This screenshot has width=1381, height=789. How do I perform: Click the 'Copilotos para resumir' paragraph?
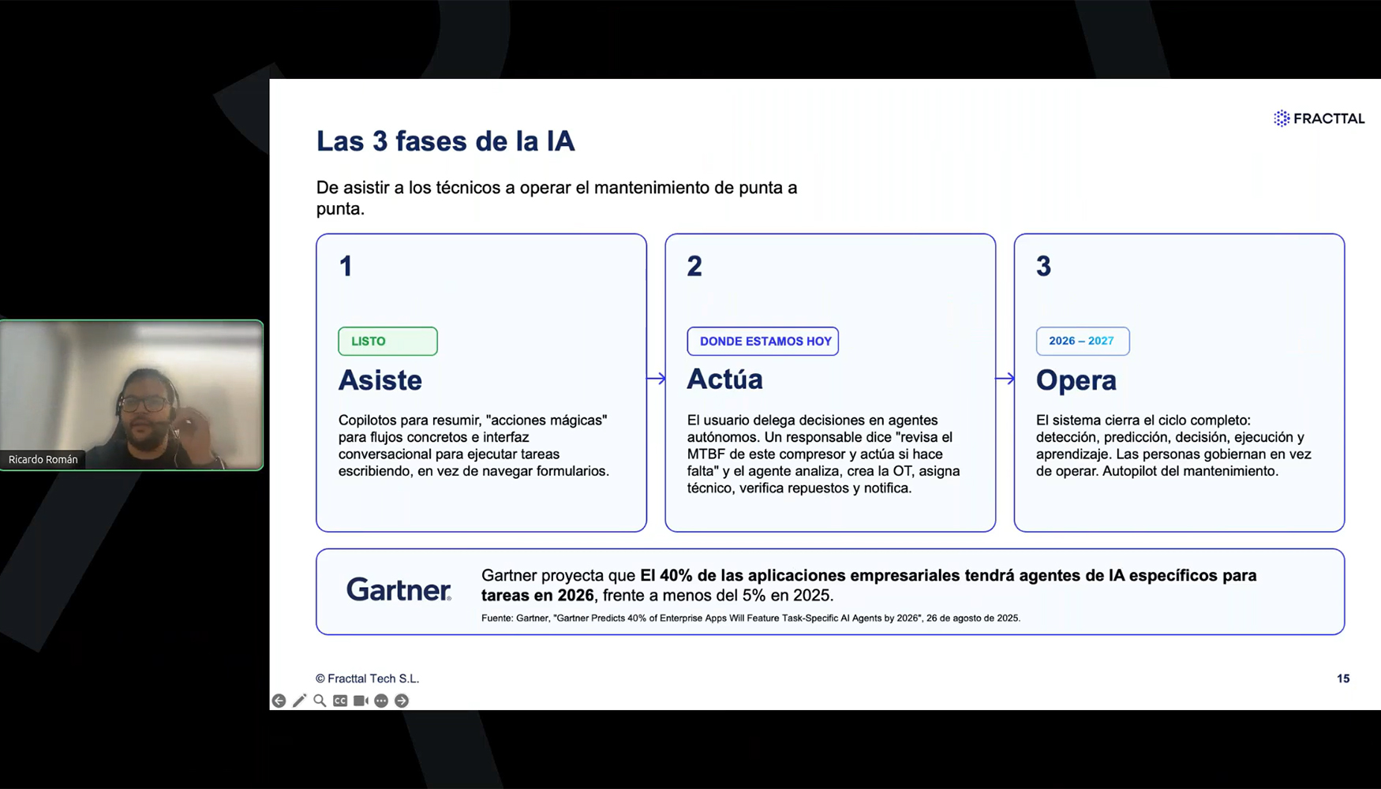pyautogui.click(x=473, y=446)
